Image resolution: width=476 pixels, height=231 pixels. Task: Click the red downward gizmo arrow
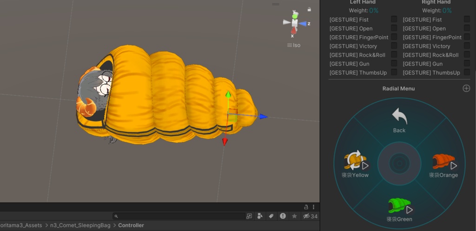click(225, 141)
